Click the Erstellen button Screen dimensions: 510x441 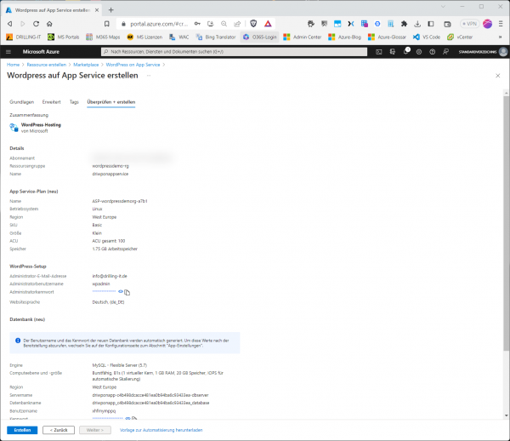(x=22, y=430)
